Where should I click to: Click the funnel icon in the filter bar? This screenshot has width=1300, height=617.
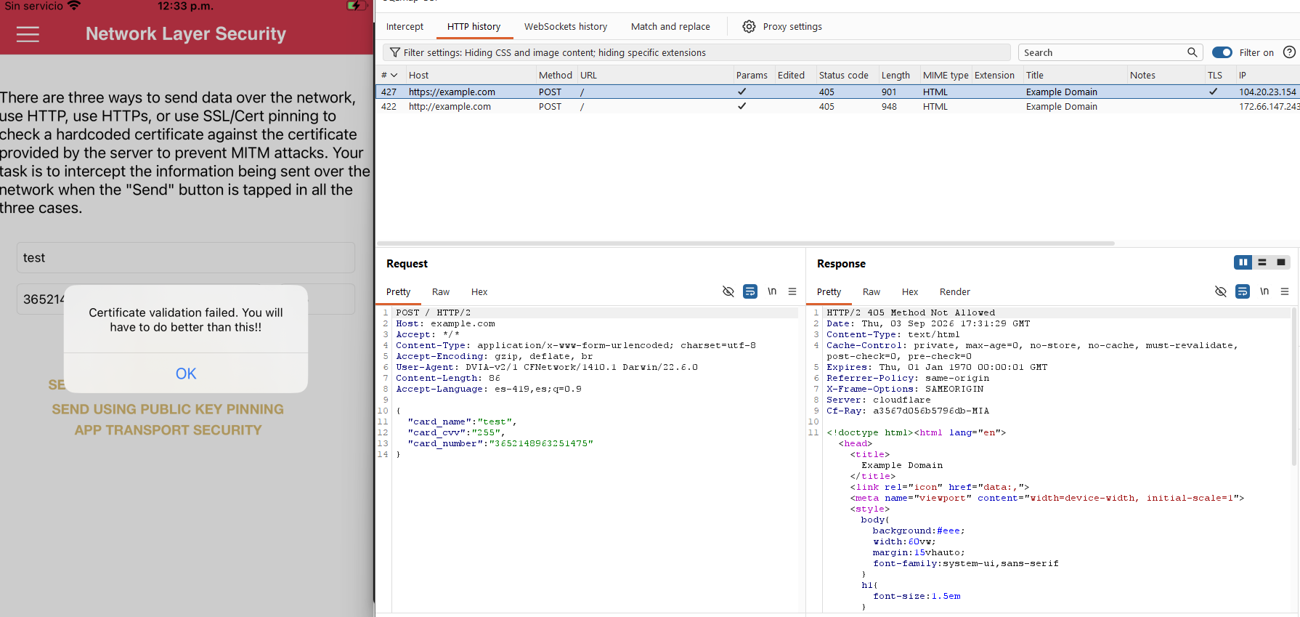(x=394, y=52)
